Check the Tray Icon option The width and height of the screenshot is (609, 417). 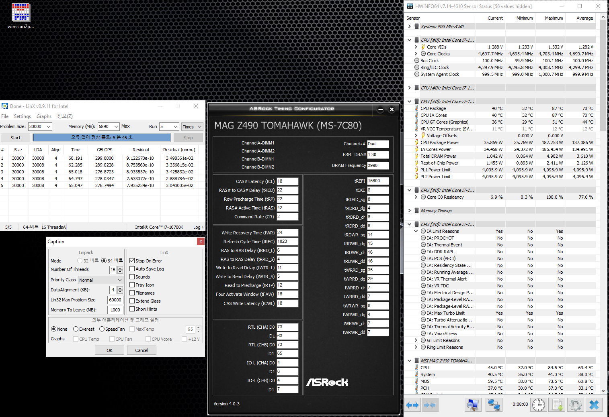(x=132, y=285)
